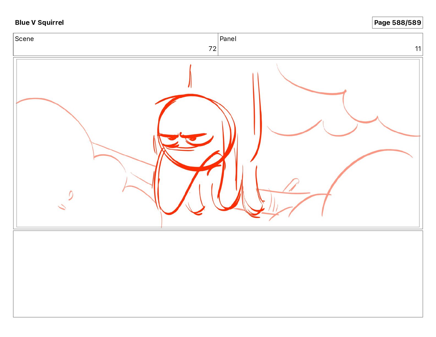Click the storyboard sketch thumbnail

(218, 143)
